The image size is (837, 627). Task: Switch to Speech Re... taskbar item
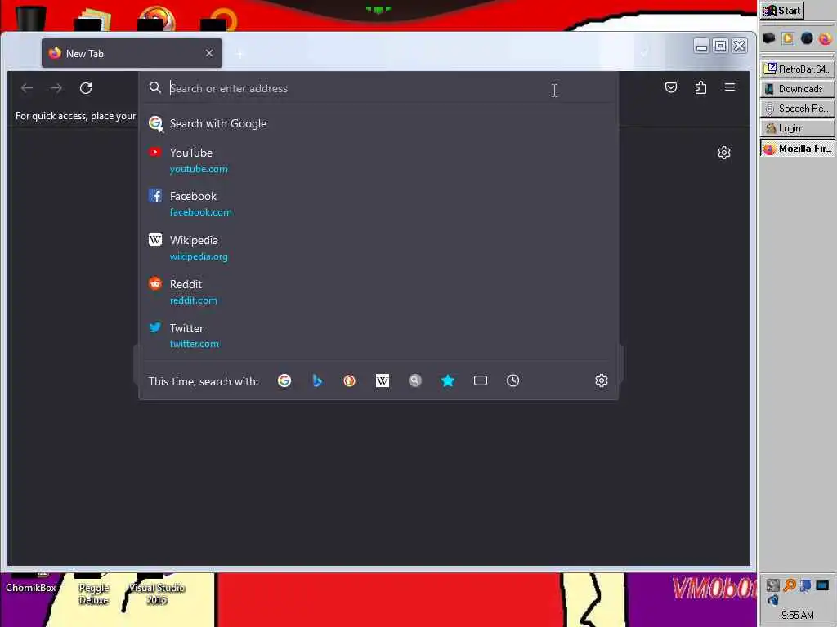pos(798,109)
